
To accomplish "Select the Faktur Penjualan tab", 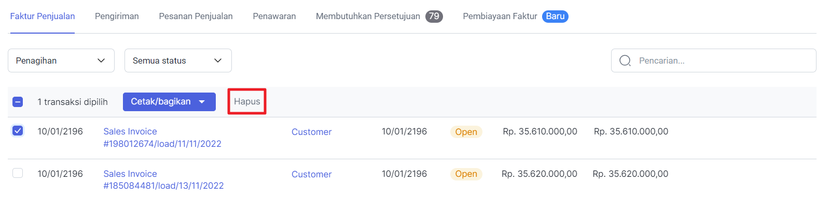I will [x=43, y=16].
